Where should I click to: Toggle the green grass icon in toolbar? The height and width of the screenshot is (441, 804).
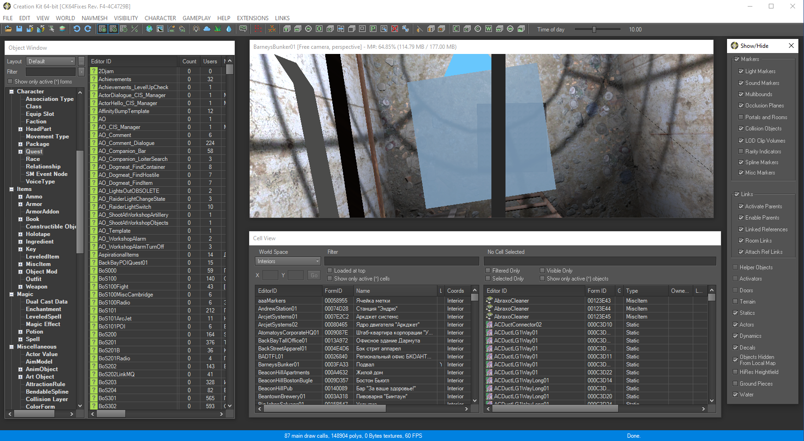pyautogui.click(x=218, y=29)
